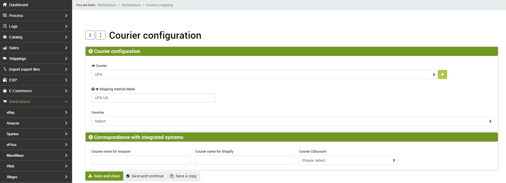Expand the Catalog menu chevron

pos(66,37)
